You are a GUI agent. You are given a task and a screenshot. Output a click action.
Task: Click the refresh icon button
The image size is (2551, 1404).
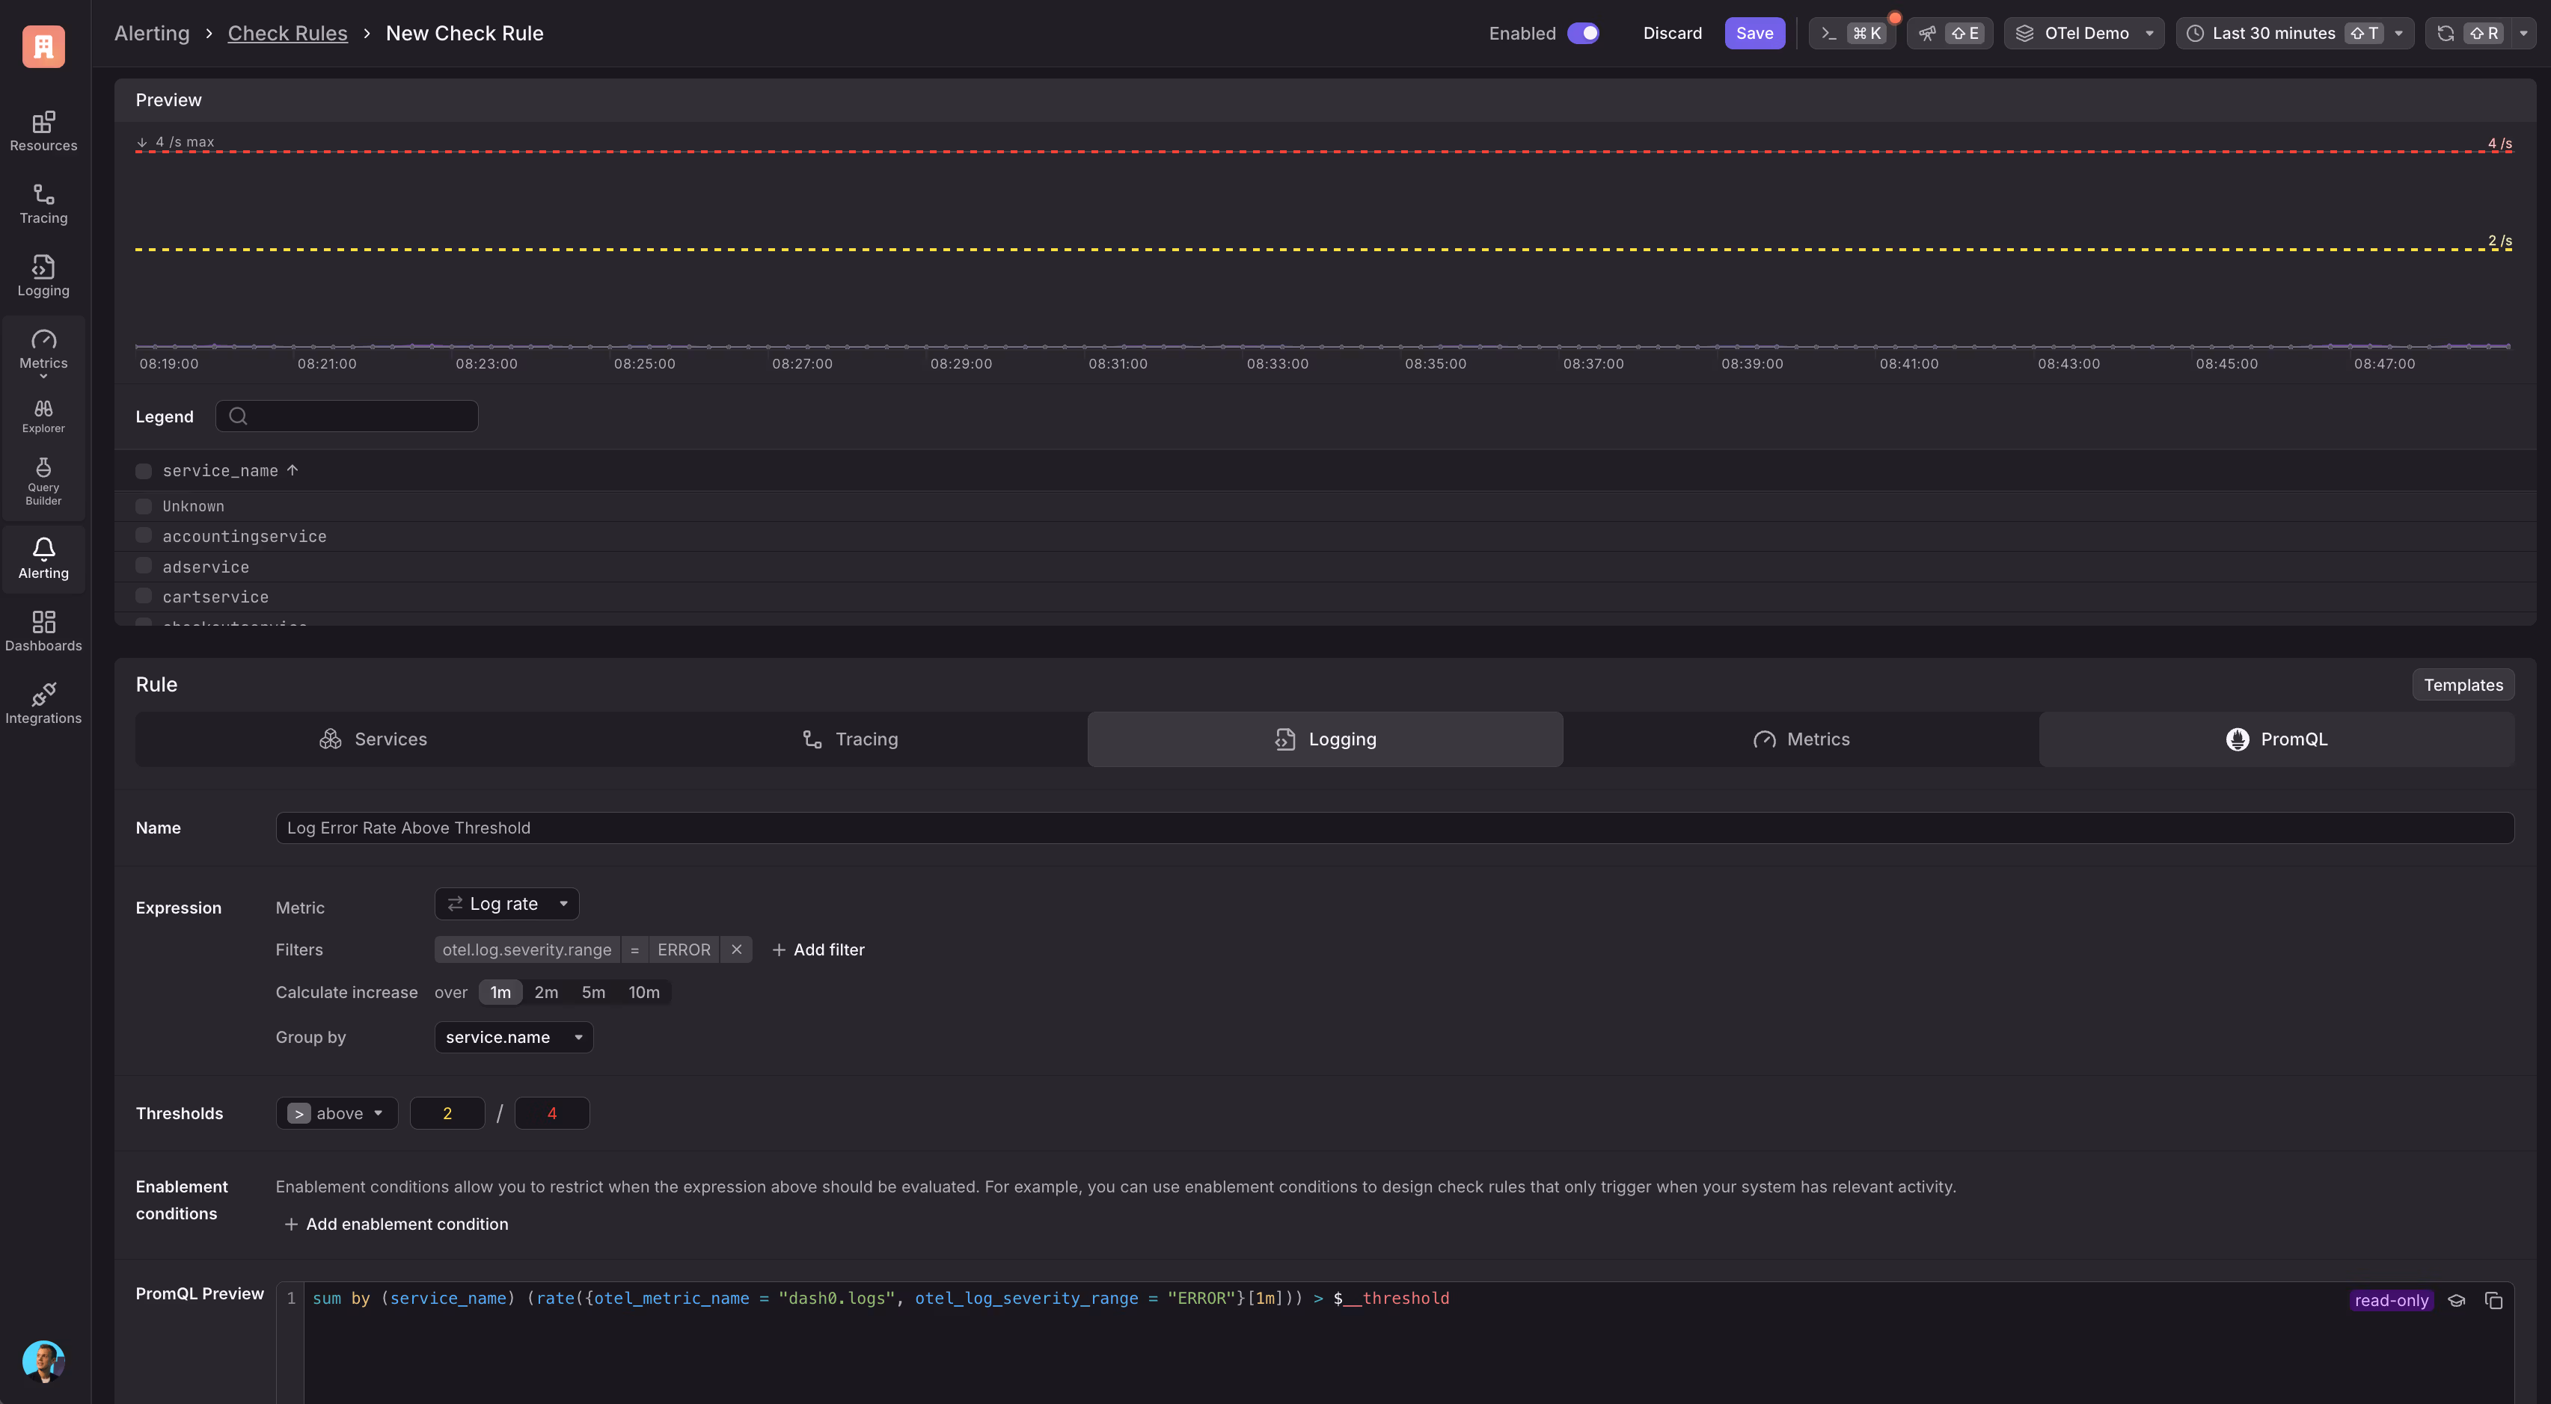click(x=2445, y=34)
